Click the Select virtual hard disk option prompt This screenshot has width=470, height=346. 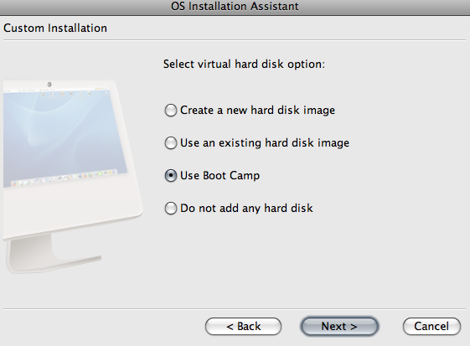pos(244,65)
